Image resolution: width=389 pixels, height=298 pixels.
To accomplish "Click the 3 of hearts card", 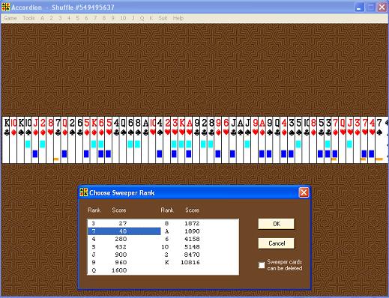I will pos(175,140).
